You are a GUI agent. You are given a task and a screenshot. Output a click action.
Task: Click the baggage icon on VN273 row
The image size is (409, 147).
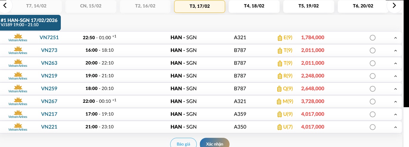click(x=280, y=50)
